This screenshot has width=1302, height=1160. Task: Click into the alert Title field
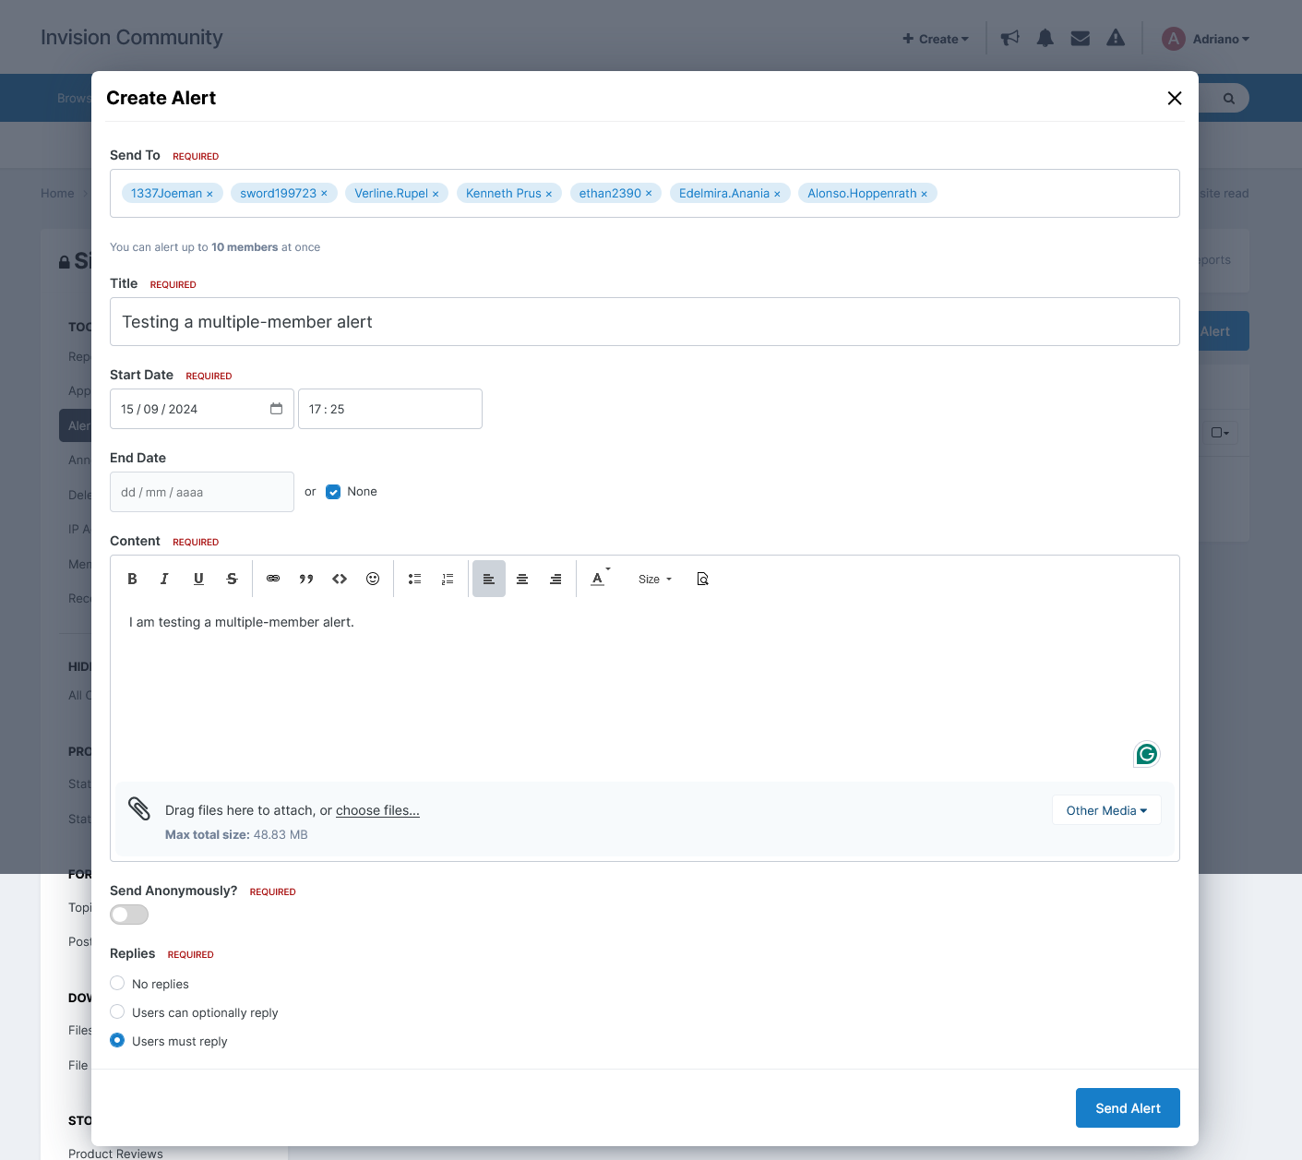coord(644,322)
